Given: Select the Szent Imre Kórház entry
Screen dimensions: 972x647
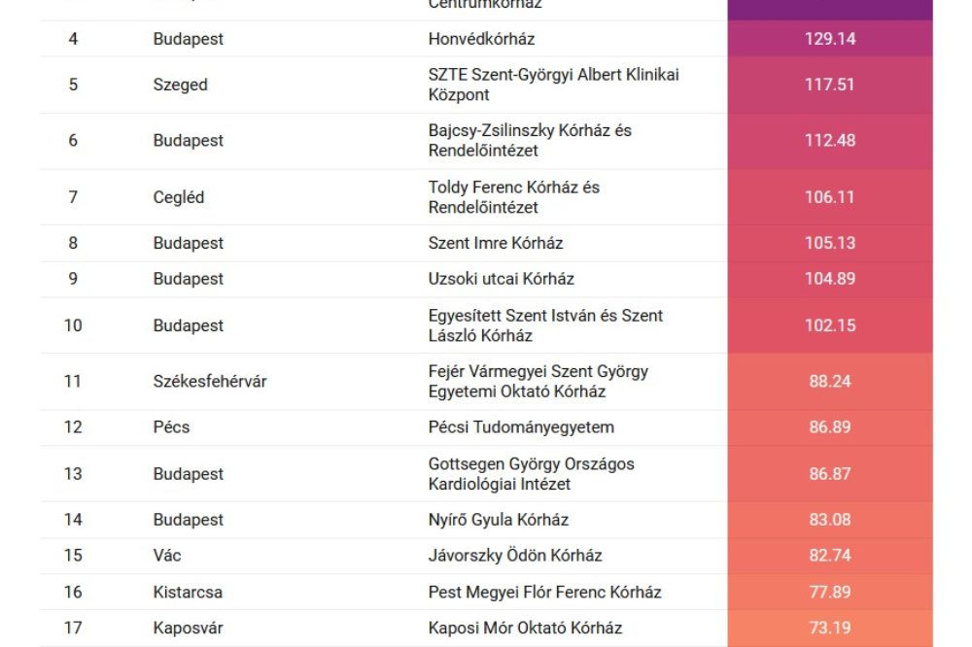Looking at the screenshot, I should pyautogui.click(x=495, y=243).
